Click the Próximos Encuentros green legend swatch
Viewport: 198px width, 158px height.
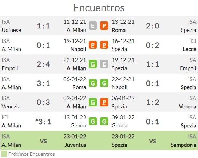point(4,154)
